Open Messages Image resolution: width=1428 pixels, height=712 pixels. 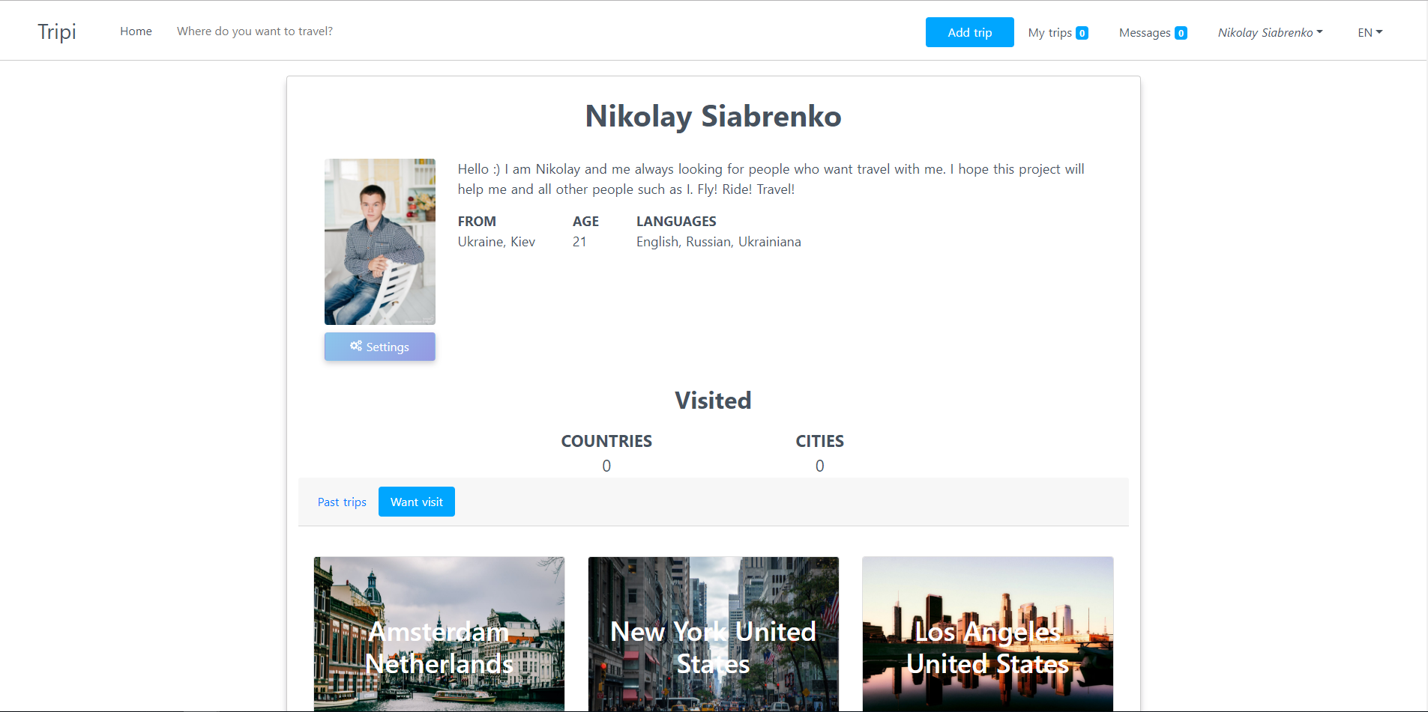point(1152,32)
